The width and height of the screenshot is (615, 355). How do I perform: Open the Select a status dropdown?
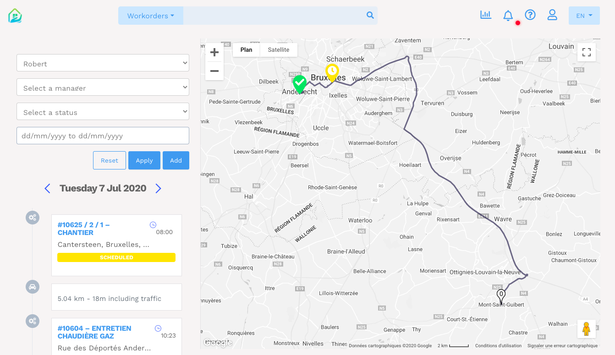[102, 111]
